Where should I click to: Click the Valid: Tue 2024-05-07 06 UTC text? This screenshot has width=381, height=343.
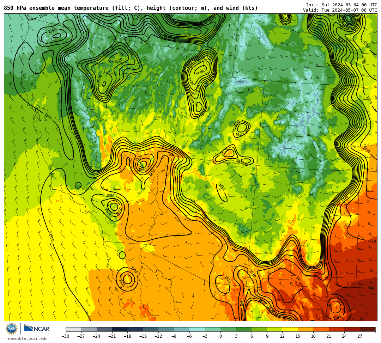coord(340,10)
